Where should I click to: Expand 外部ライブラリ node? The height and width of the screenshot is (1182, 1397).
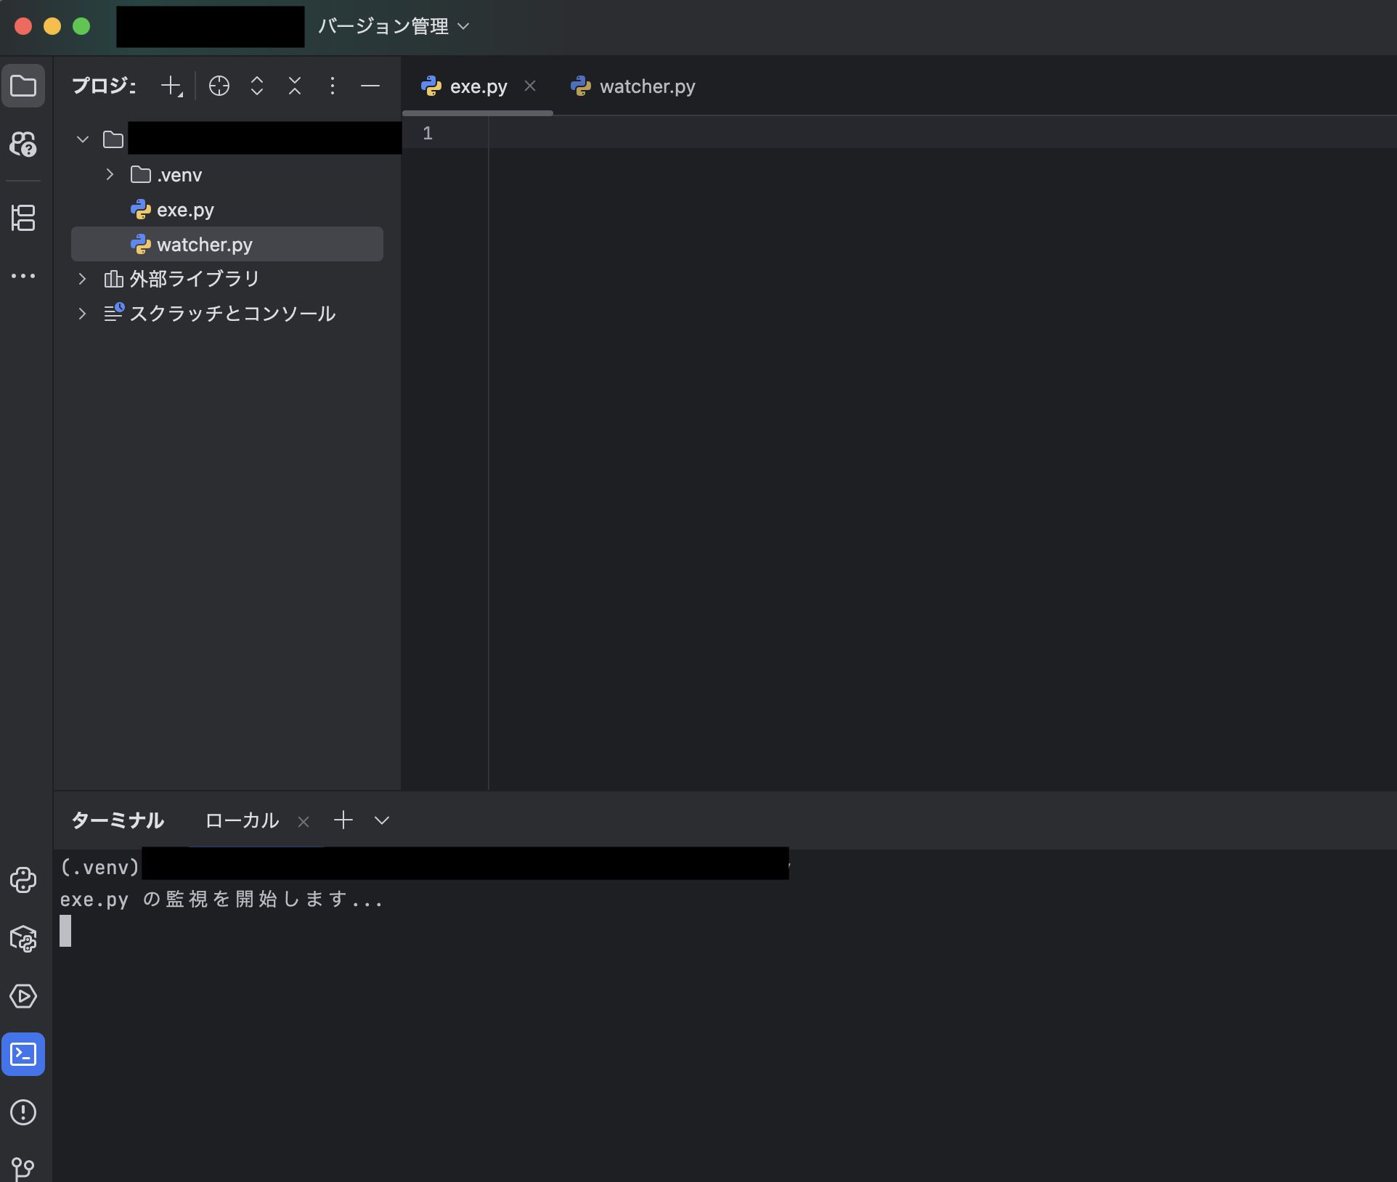click(82, 279)
